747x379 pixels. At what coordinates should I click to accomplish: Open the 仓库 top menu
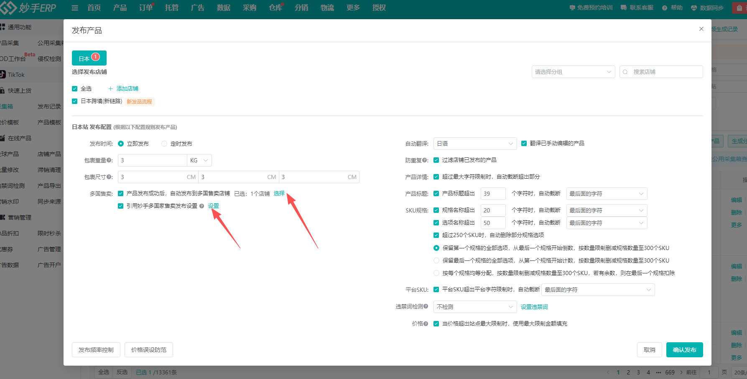coord(275,8)
